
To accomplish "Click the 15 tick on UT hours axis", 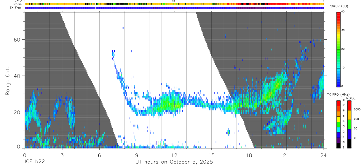I will click(x=211, y=155).
